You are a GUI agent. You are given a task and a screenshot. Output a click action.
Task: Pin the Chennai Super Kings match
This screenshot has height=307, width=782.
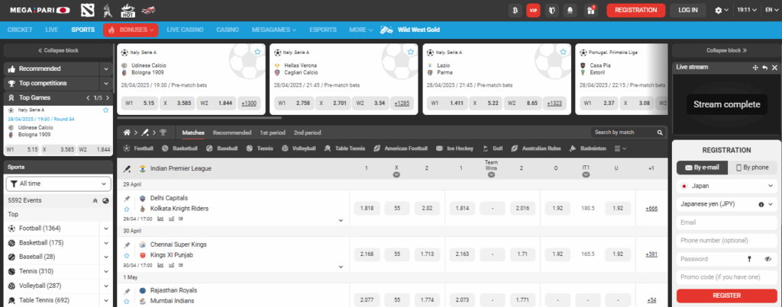pyautogui.click(x=128, y=245)
